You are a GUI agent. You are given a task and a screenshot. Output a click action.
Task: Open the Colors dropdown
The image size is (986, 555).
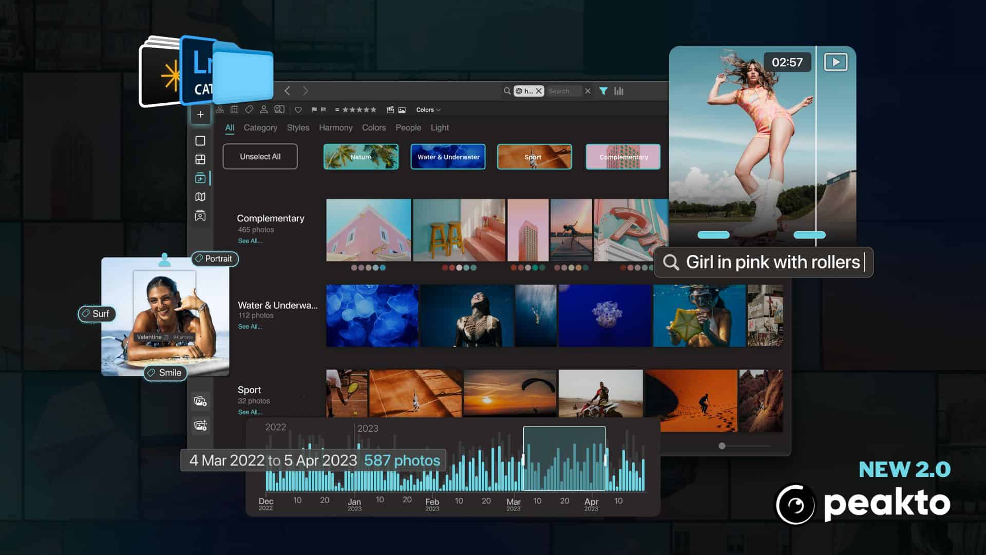[x=428, y=109]
